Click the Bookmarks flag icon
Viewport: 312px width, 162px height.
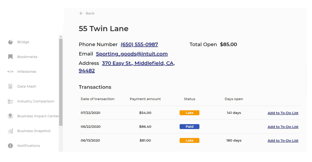[x=11, y=57]
